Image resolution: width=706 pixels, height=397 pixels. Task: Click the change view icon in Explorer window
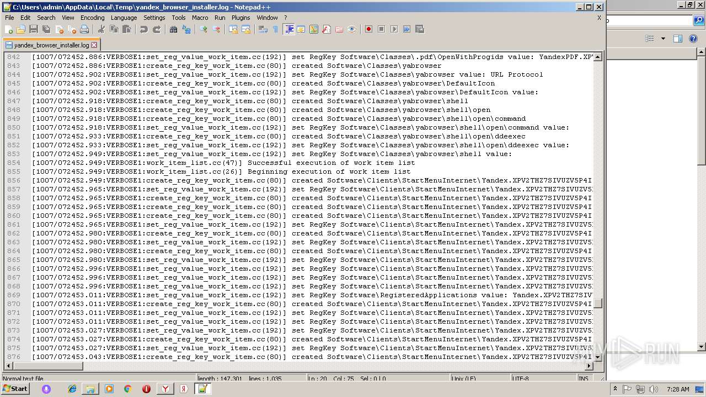650,39
